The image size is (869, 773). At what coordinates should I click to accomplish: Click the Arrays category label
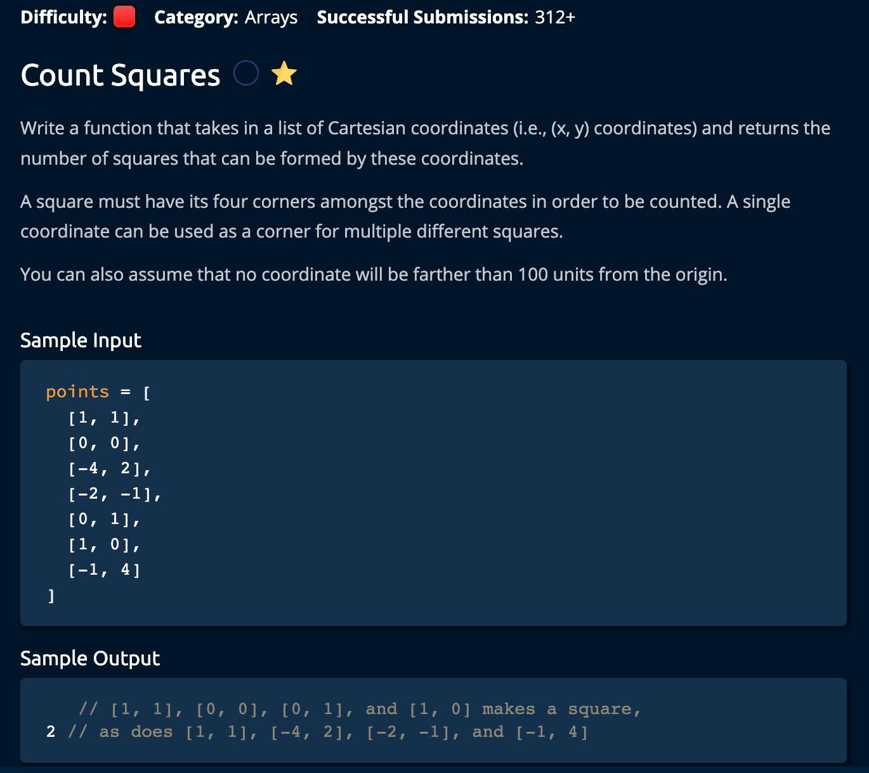[x=271, y=17]
